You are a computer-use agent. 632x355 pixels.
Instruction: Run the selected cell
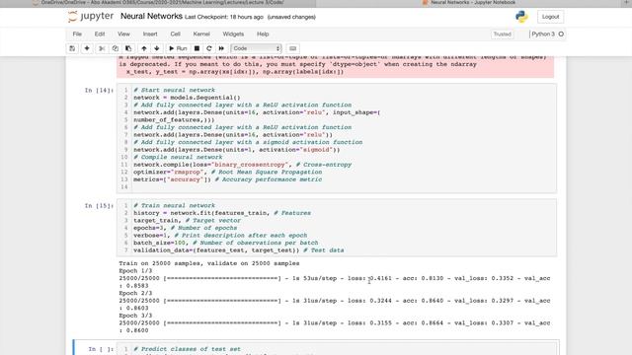tap(178, 48)
